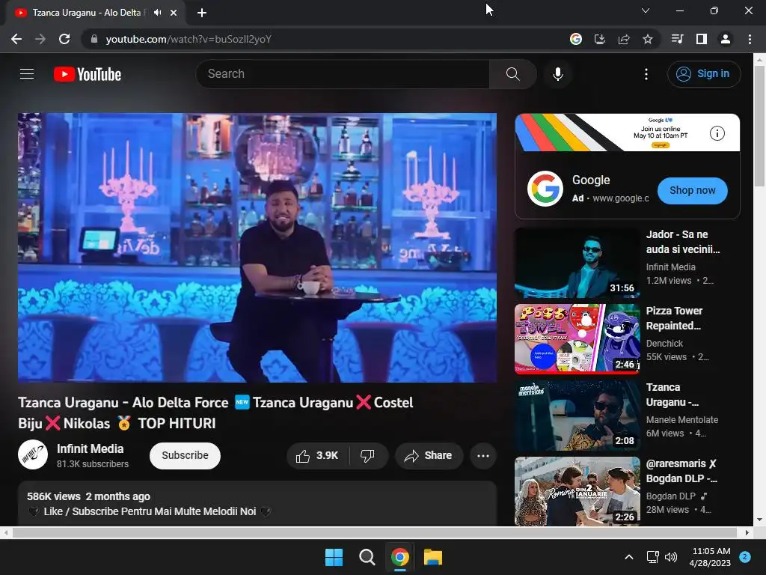
Task: Open media controls icon in toolbar
Action: tap(677, 39)
